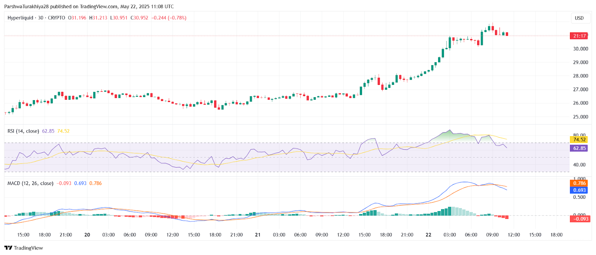
Task: Click the 30.000 price axis label
Action: [580, 49]
